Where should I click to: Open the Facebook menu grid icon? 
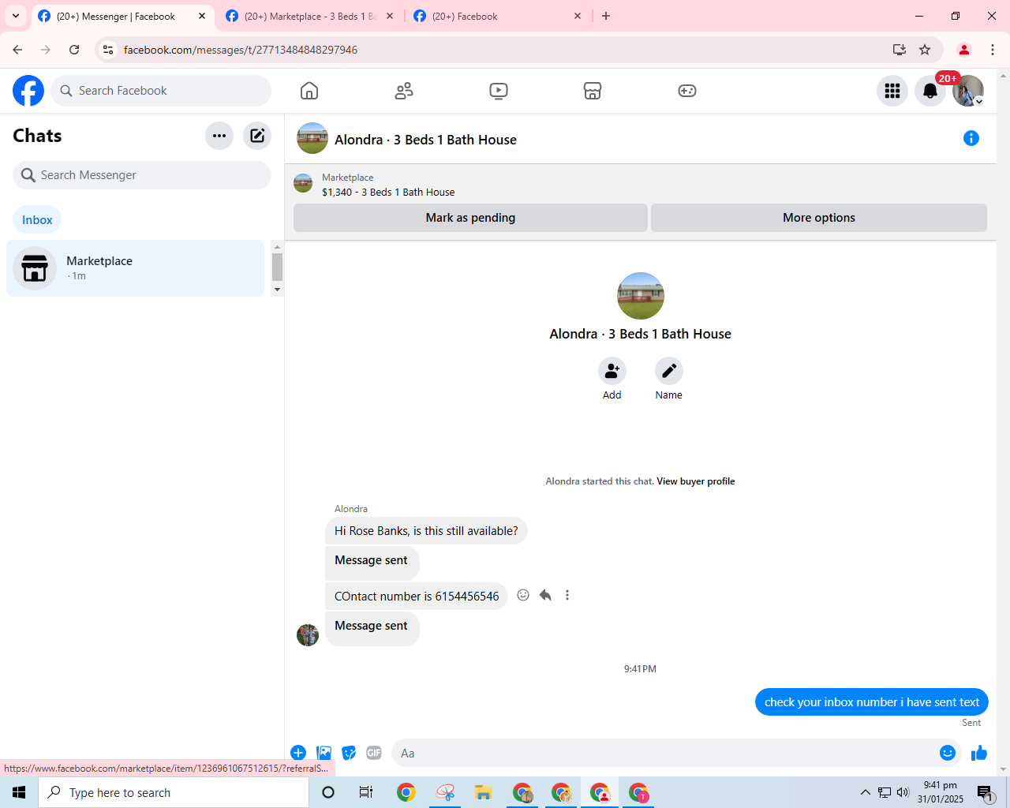(892, 91)
